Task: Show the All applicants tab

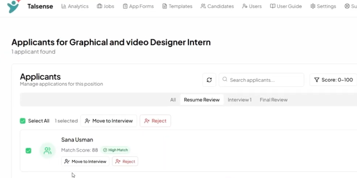Action: pos(173,100)
